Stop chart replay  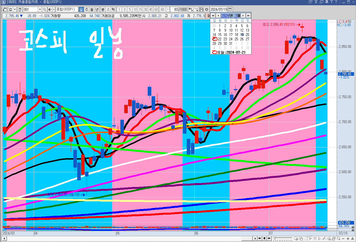pos(264,238)
